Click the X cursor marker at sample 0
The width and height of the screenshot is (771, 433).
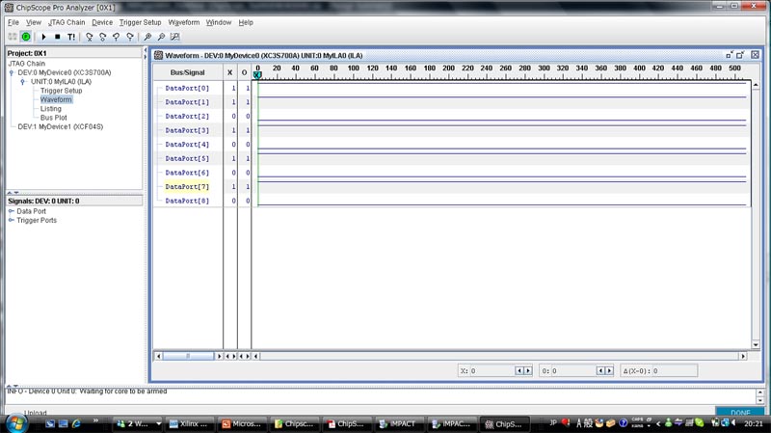(257, 75)
